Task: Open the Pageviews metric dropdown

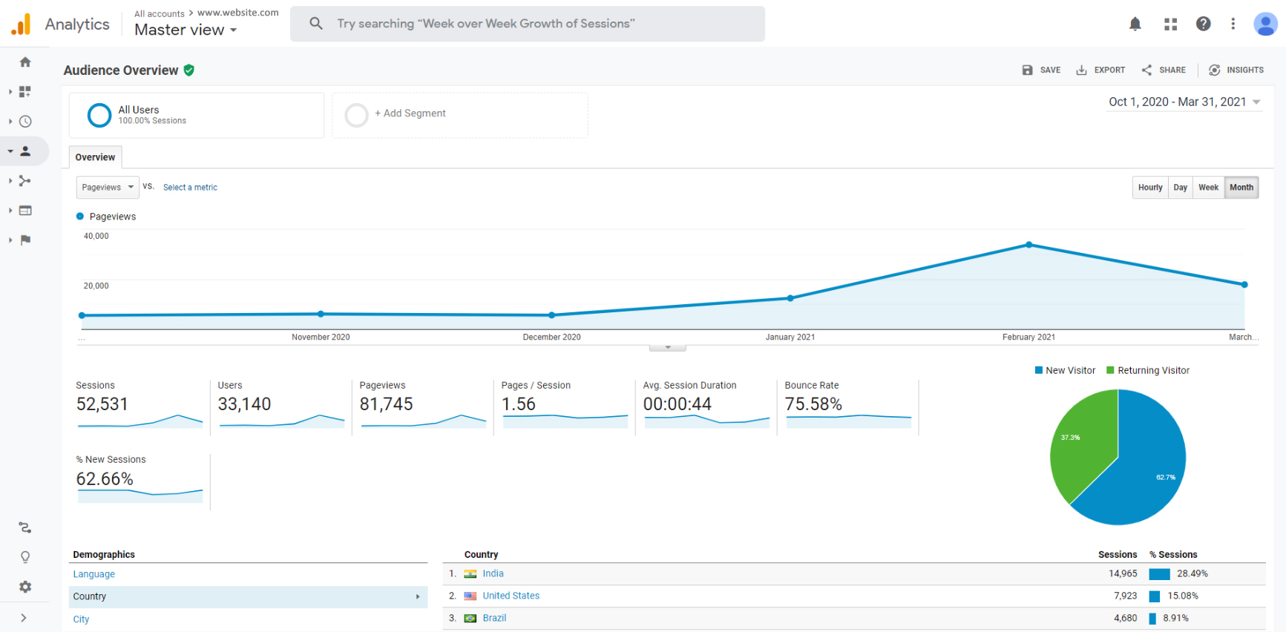Action: 108,188
